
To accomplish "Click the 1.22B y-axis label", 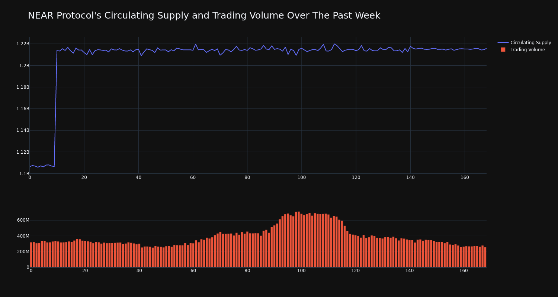I will coord(23,44).
